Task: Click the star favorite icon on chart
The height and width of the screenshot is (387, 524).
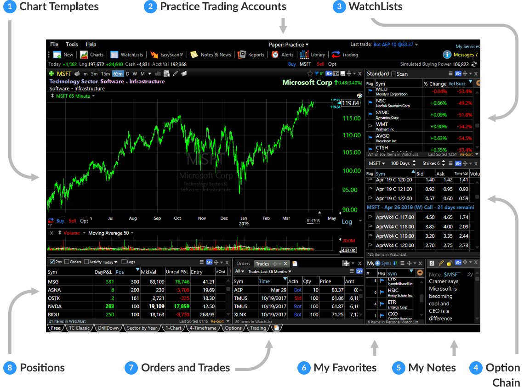Action: (310, 73)
